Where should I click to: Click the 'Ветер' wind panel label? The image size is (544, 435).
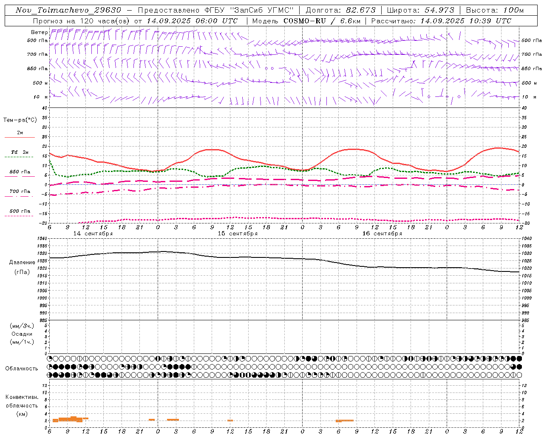pos(39,32)
